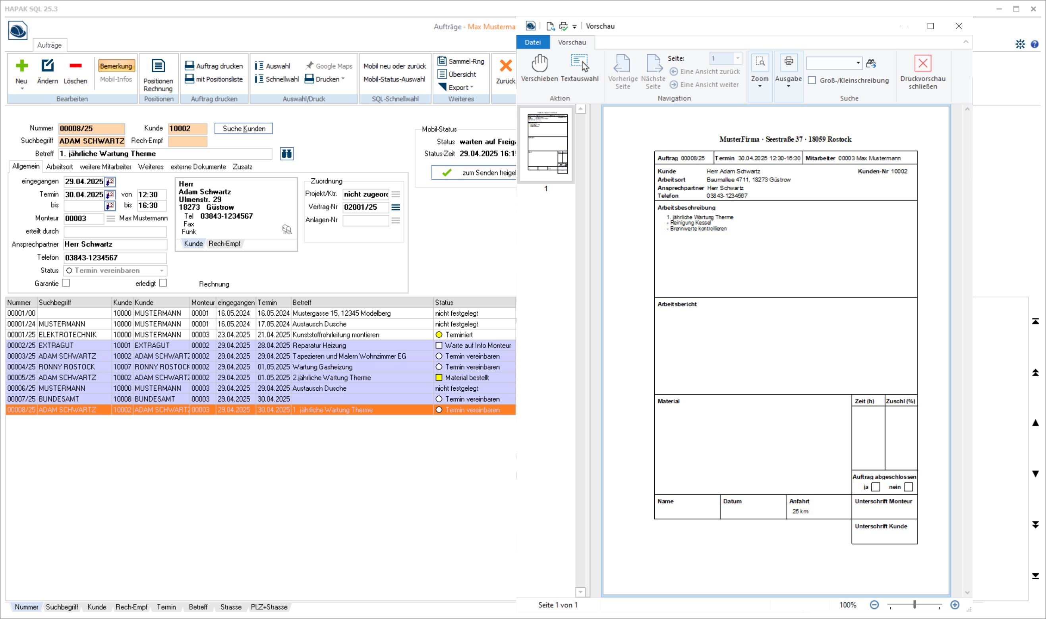Select the Verschieben hand tool
1046x619 pixels.
coord(539,64)
